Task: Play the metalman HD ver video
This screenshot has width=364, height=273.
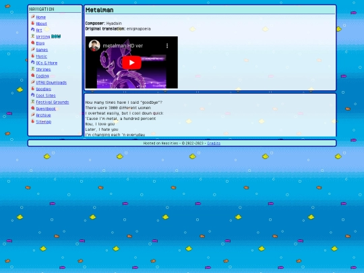Action: pyautogui.click(x=131, y=63)
